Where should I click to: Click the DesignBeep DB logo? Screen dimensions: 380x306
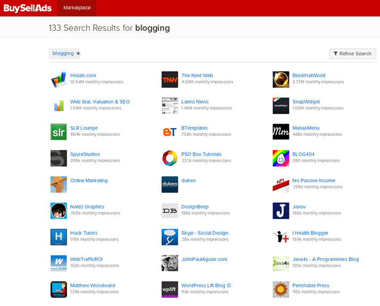point(170,211)
